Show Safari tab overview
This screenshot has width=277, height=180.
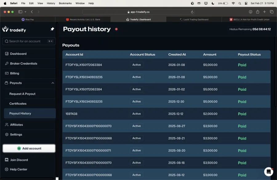271,12
